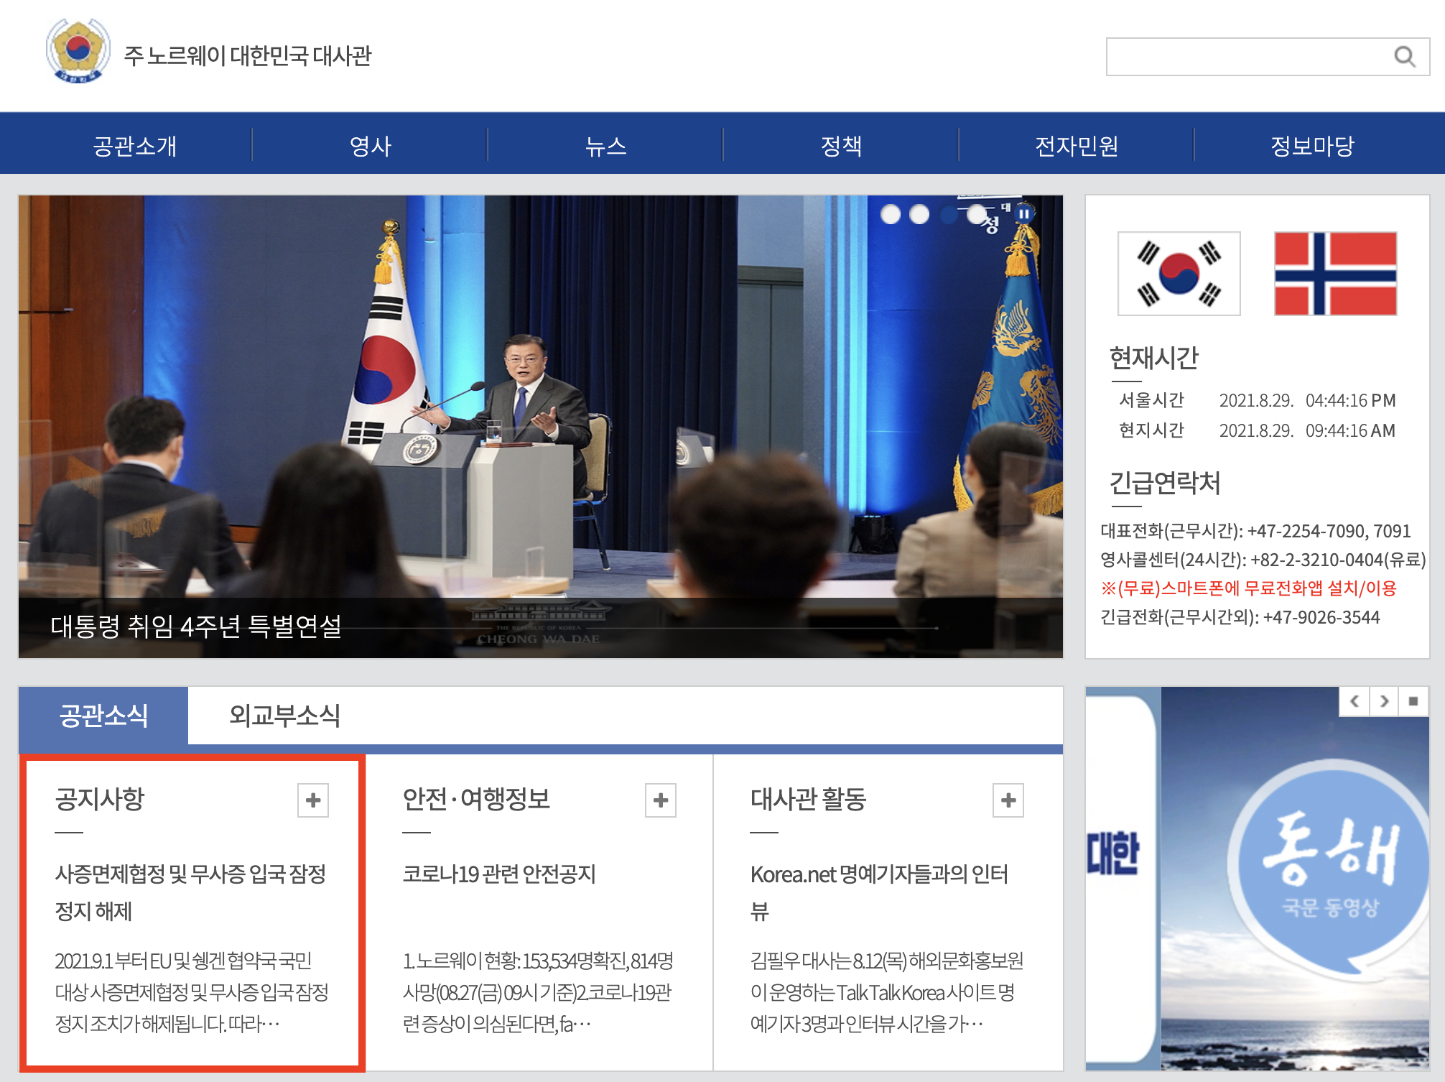
Task: Expand 안전·여행정보 with the plus button
Action: (x=661, y=800)
